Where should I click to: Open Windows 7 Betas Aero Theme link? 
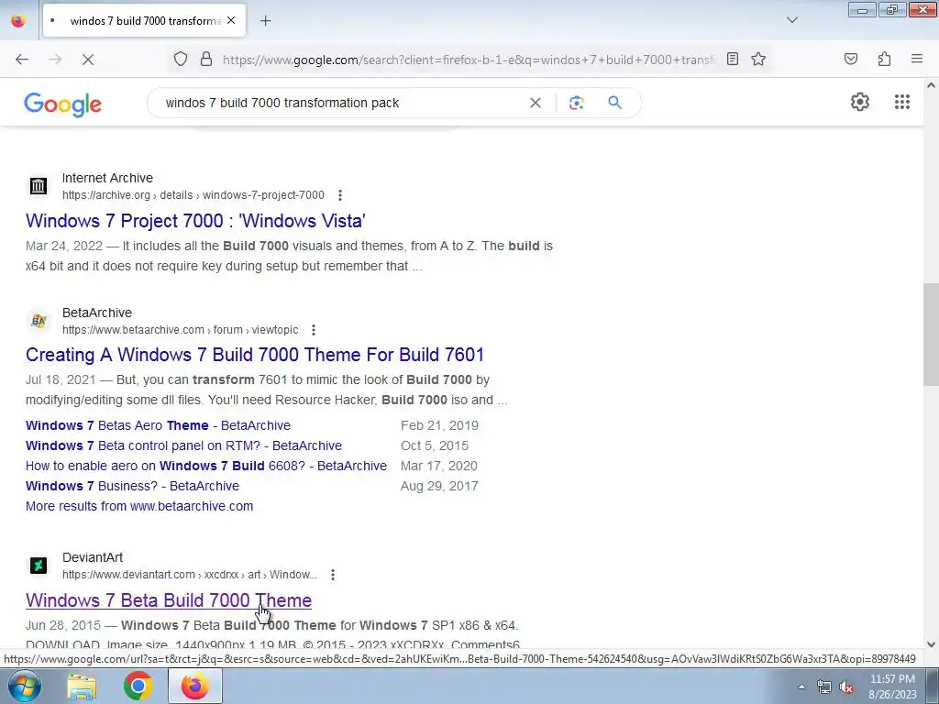158,425
